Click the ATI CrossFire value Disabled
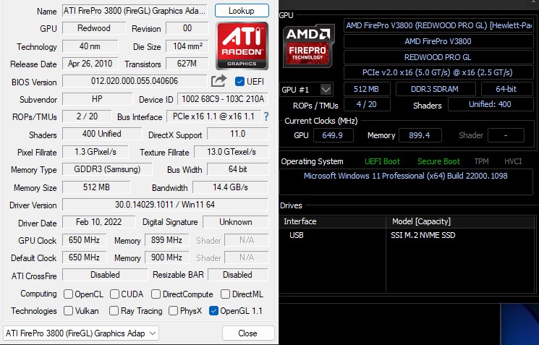Viewport: 539px width, 345px height. pyautogui.click(x=105, y=275)
